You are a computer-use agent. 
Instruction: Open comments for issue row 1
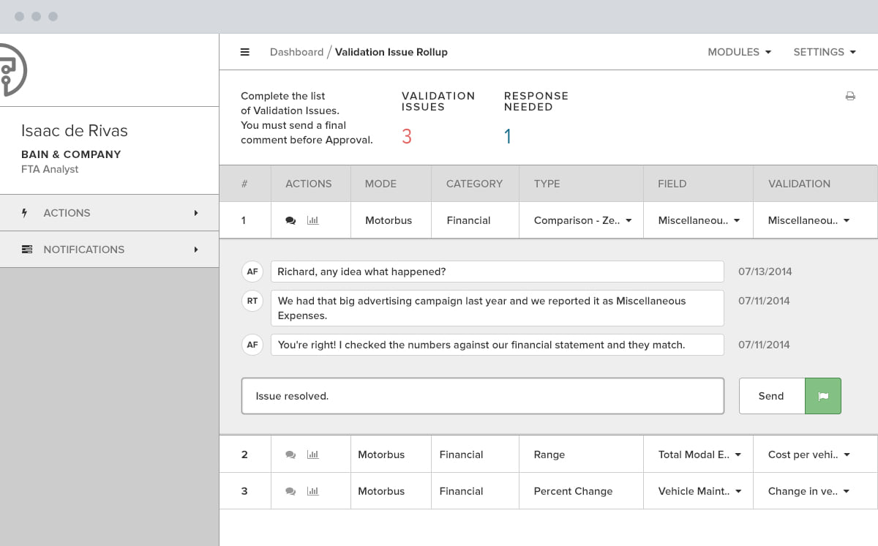click(290, 220)
